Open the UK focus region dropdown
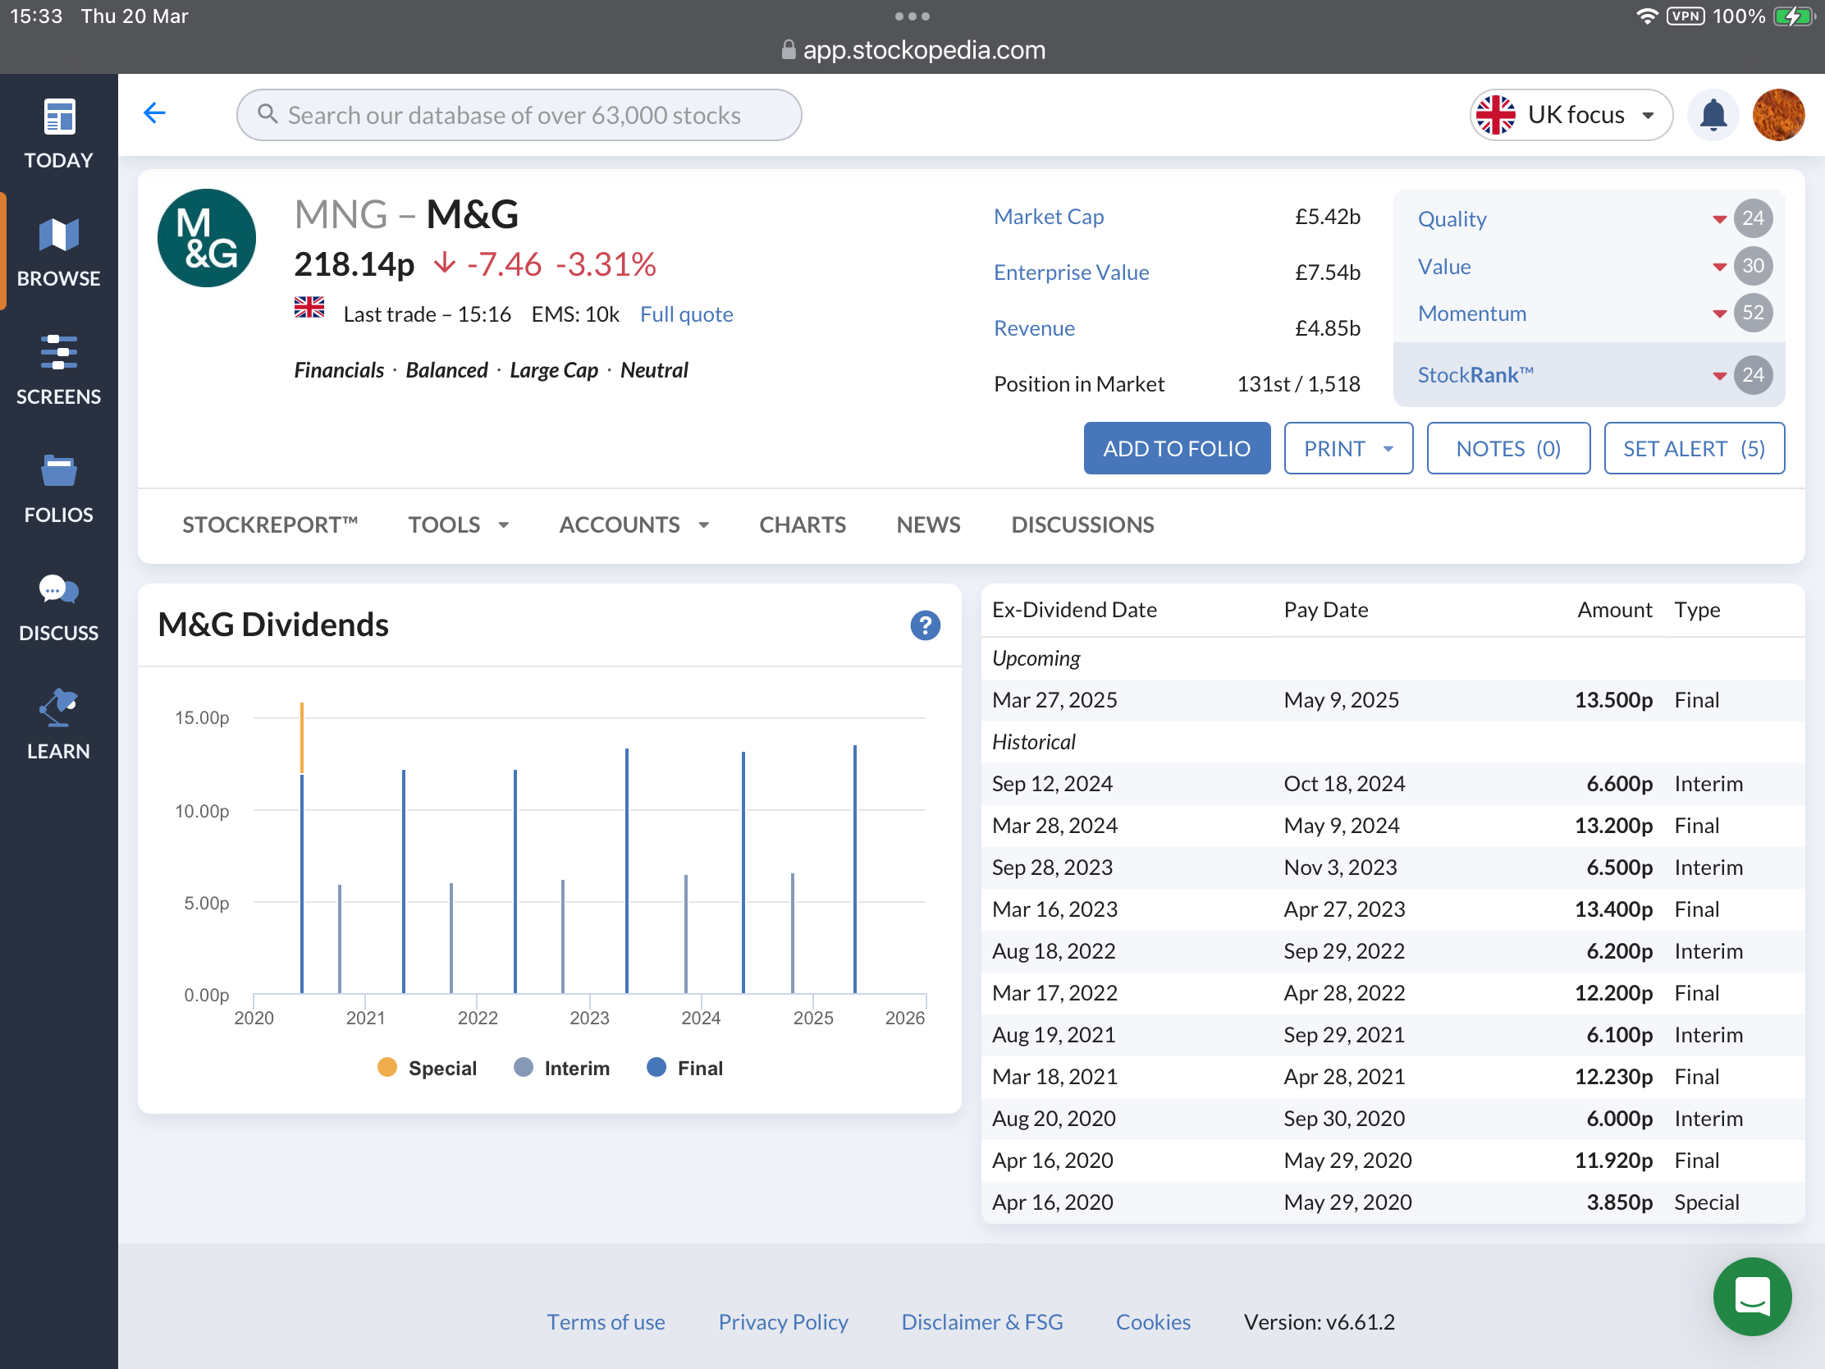The width and height of the screenshot is (1825, 1369). coord(1570,115)
